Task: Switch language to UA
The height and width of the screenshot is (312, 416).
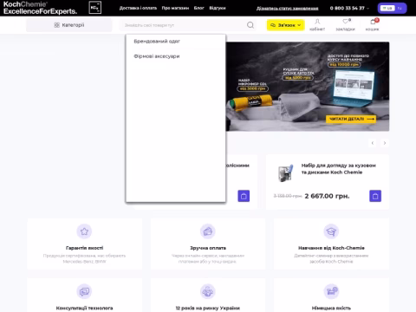Action: click(387, 8)
